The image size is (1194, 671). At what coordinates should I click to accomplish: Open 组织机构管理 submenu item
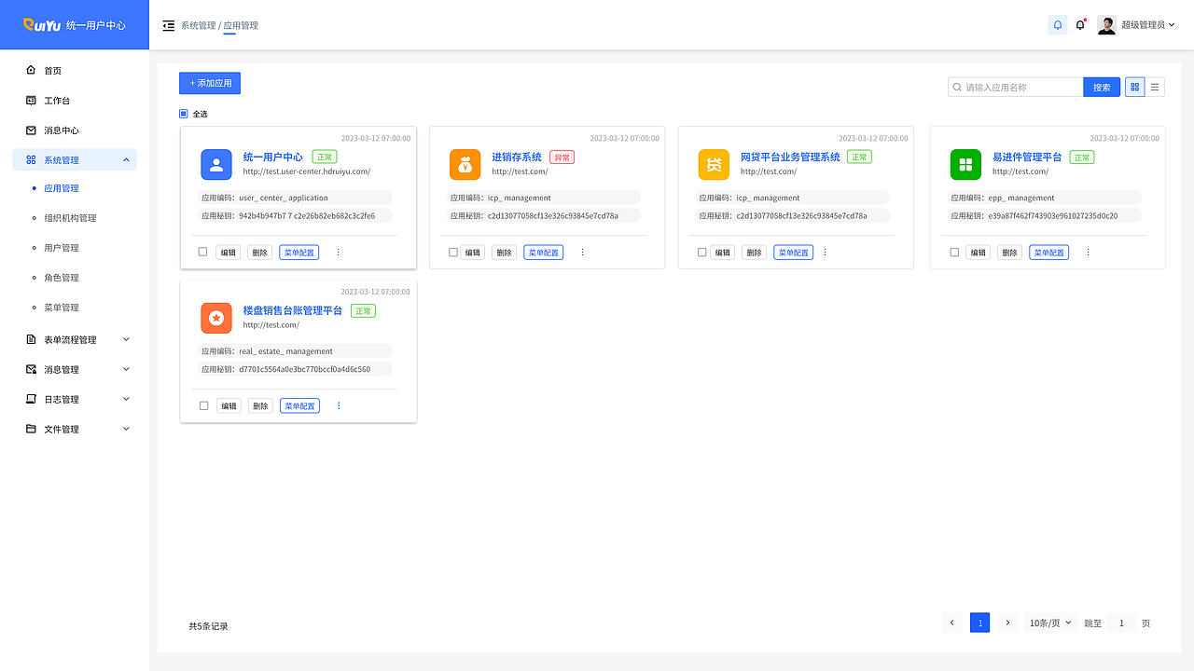70,218
